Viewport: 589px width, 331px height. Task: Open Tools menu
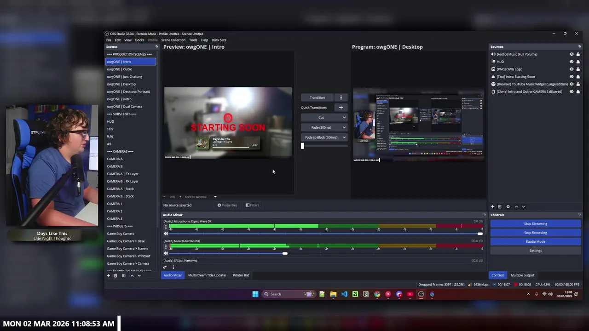click(193, 40)
